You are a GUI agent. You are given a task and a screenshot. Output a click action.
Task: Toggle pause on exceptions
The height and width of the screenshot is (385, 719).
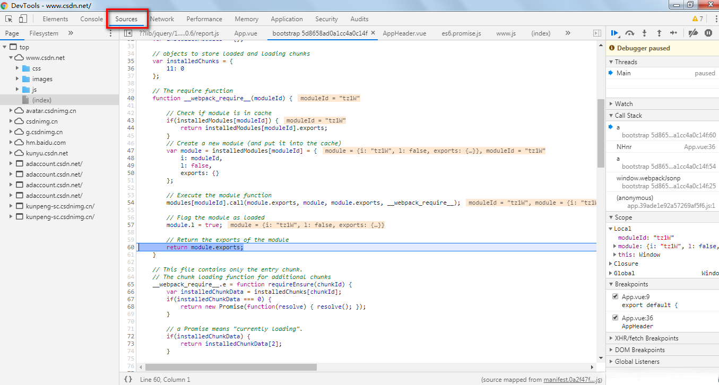(x=708, y=33)
